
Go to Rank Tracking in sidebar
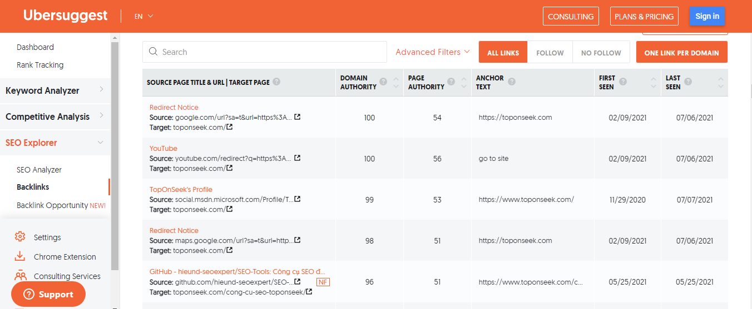coord(40,65)
